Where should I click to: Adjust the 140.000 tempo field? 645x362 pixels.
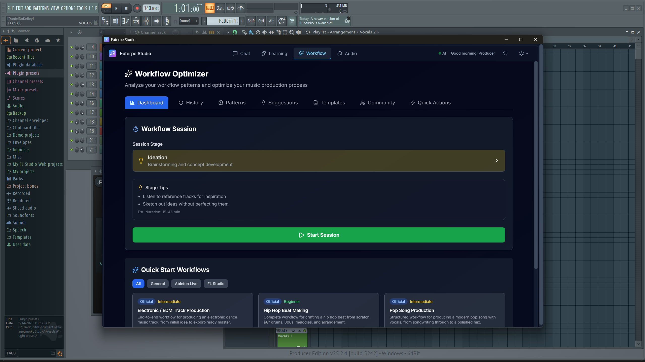click(151, 8)
